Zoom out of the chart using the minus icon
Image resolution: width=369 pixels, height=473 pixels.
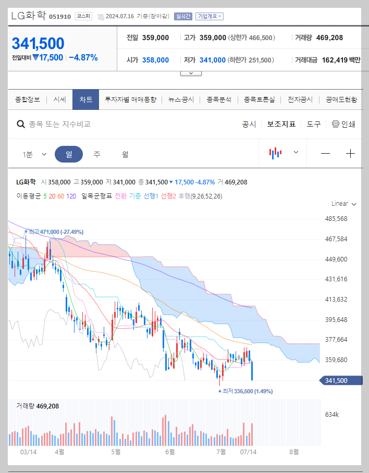[x=325, y=153]
